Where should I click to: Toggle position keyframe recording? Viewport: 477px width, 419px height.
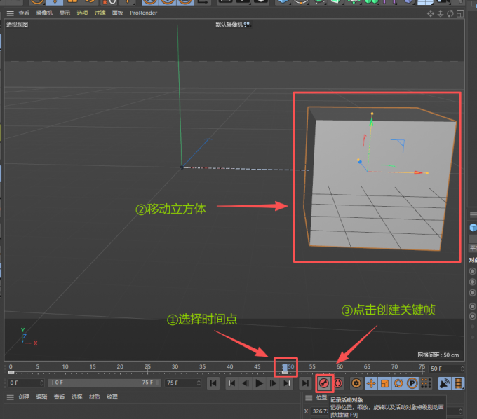[370, 383]
